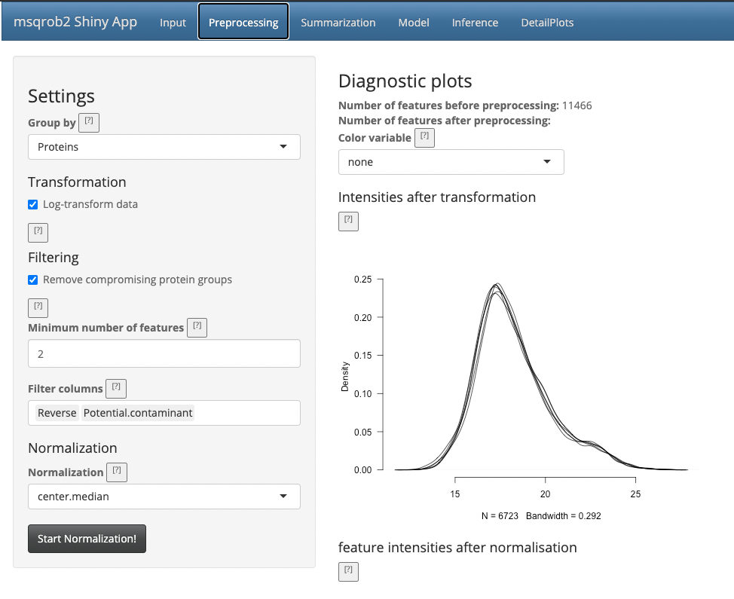
Task: Click the msqrob2 Shiny App title link
Action: [75, 22]
